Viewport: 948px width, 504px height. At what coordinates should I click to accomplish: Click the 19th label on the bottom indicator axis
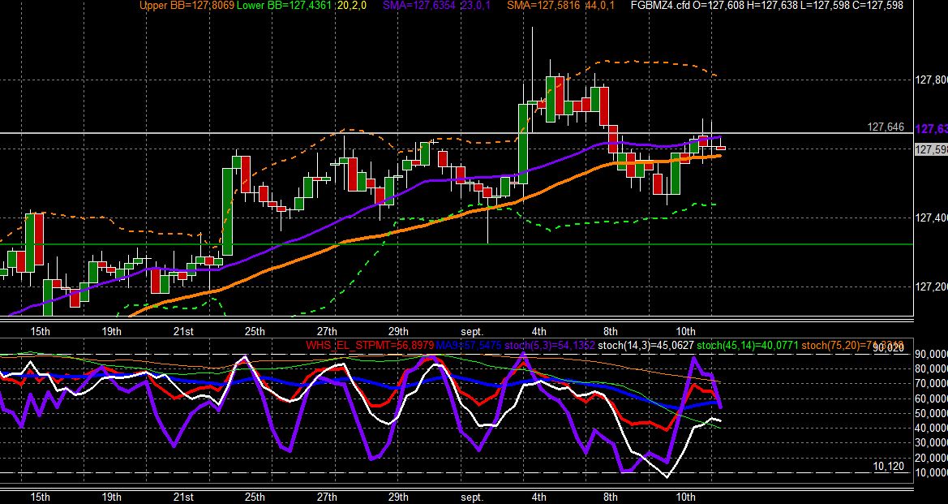point(112,498)
